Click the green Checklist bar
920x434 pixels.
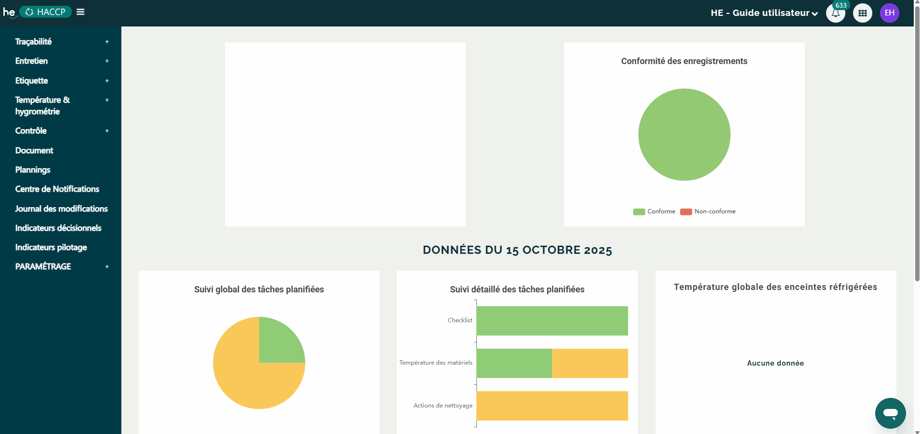[552, 321]
